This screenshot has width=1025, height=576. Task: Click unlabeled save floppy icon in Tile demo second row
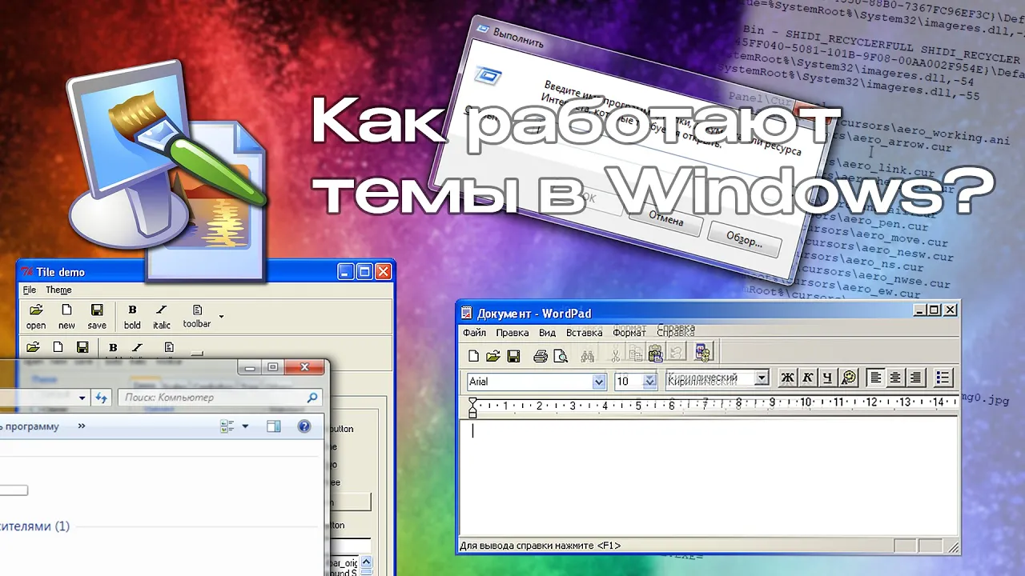click(x=82, y=347)
